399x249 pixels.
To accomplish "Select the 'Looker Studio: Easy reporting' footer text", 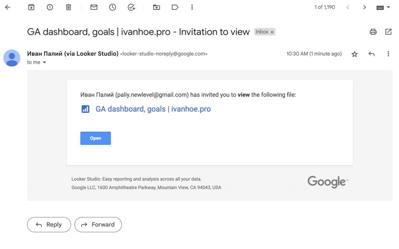I will tap(136, 179).
